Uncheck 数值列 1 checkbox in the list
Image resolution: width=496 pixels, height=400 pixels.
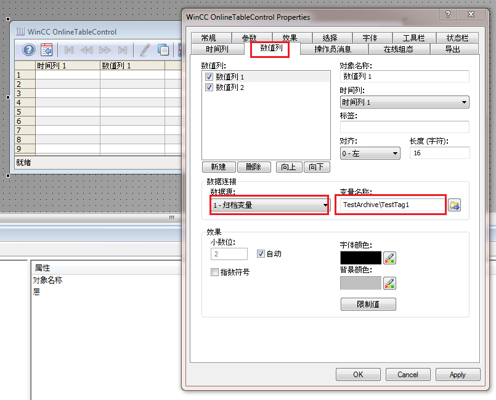pyautogui.click(x=209, y=76)
